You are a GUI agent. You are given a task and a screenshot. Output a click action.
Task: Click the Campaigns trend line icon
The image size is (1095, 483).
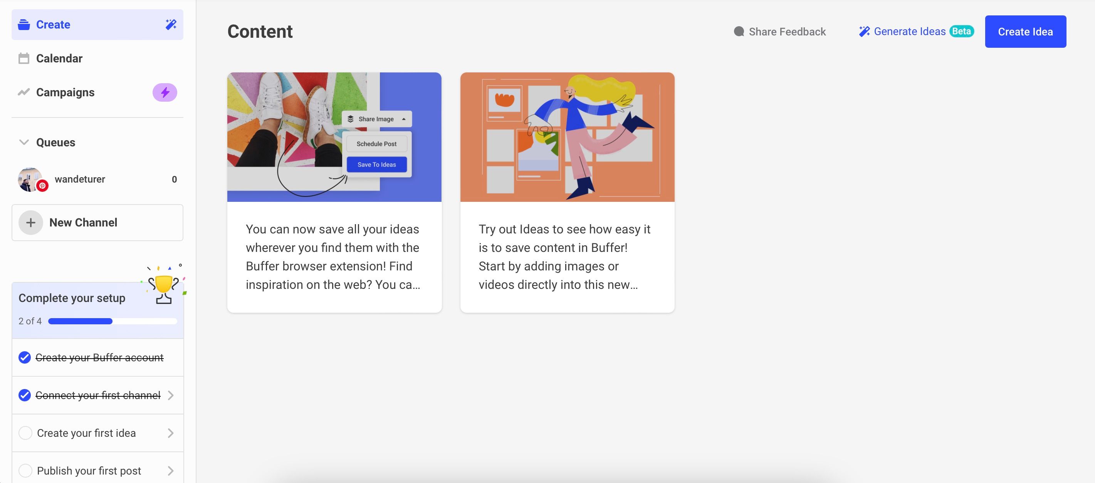click(x=24, y=92)
